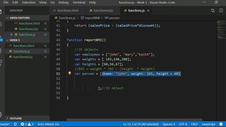Screen dimensions: 226x127
Task: Click the "var heights" declaration line
Action: tap(99, 64)
